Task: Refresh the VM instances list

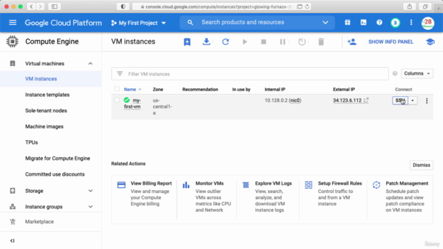Action: tap(226, 41)
